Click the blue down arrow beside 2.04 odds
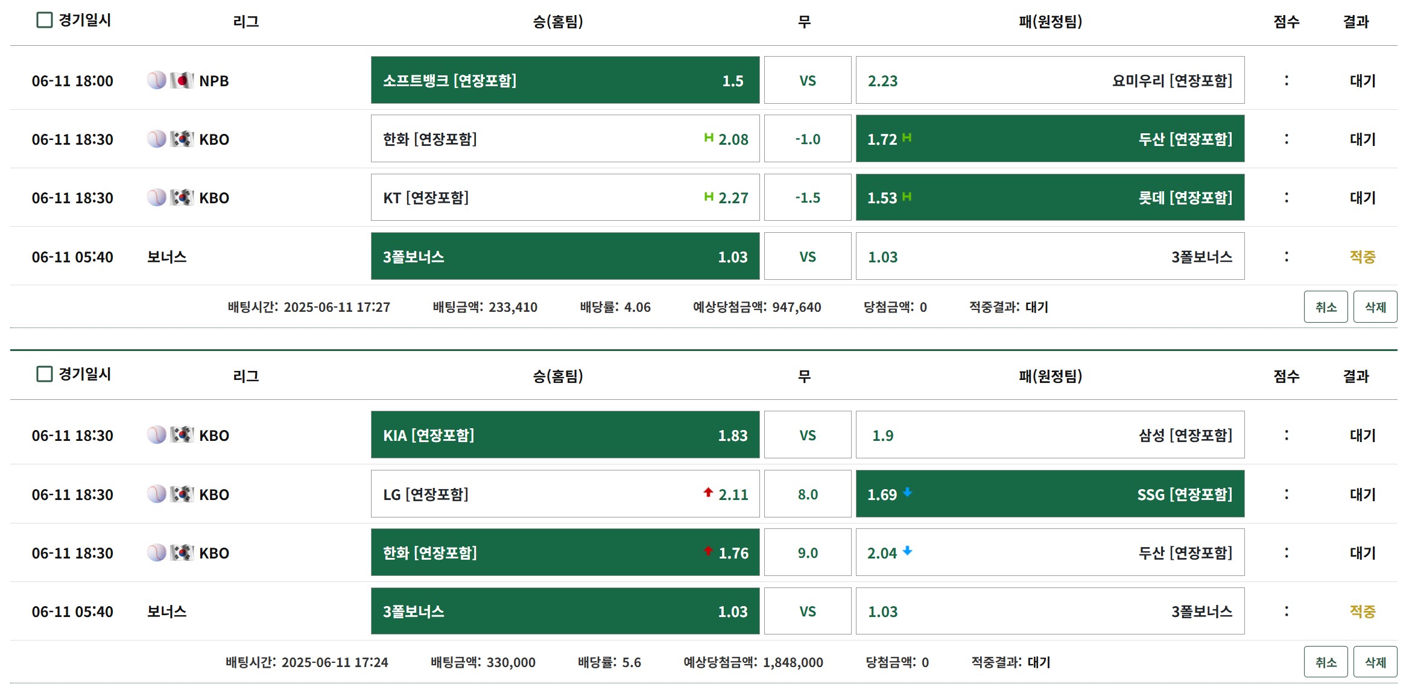The height and width of the screenshot is (693, 1412). 907,551
